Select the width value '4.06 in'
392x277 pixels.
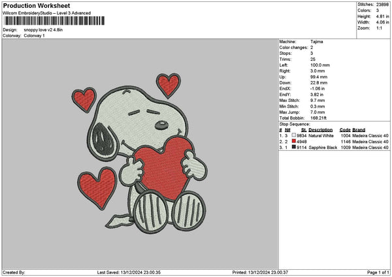pos(382,22)
